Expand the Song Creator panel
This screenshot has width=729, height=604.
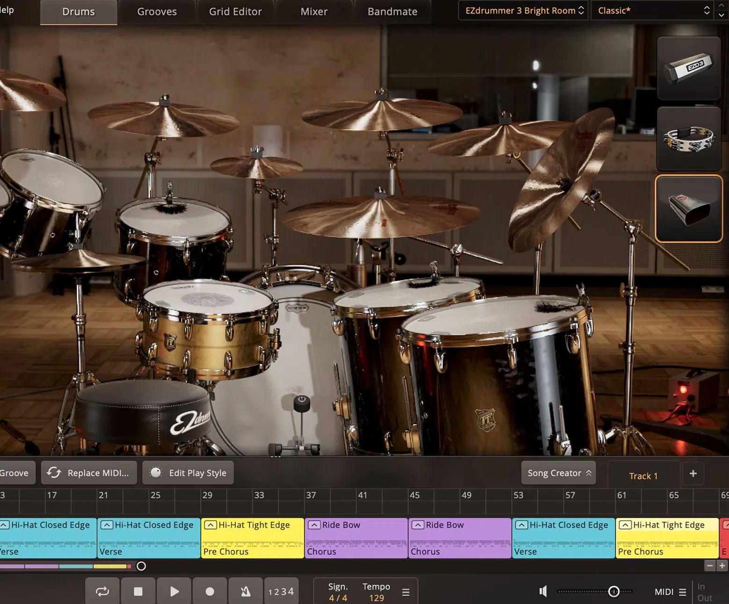point(558,473)
